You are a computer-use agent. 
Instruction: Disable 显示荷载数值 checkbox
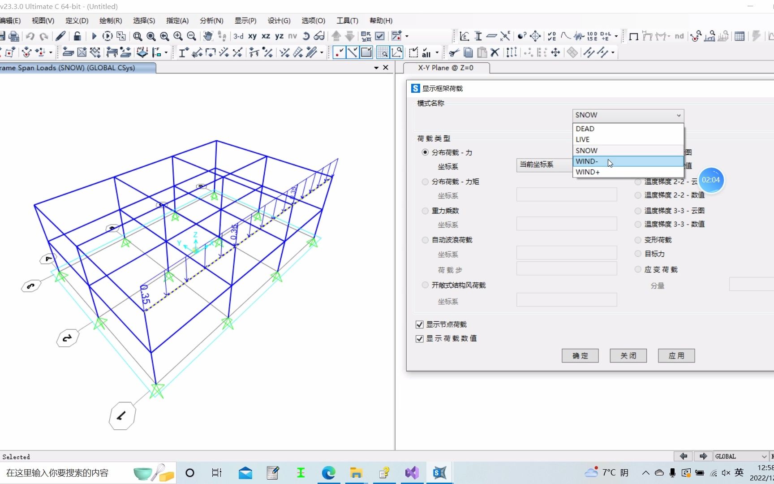[419, 338]
